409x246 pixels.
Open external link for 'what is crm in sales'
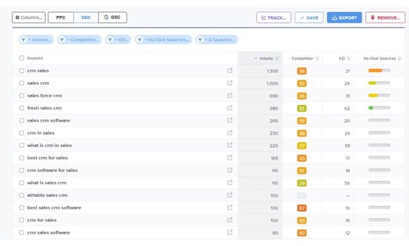[230, 145]
